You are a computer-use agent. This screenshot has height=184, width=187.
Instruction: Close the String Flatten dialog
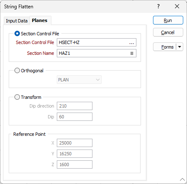tap(177, 6)
